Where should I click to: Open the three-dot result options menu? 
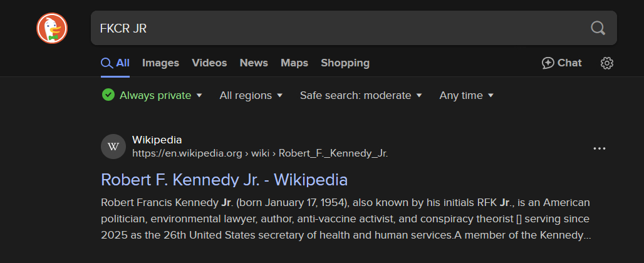tap(600, 148)
